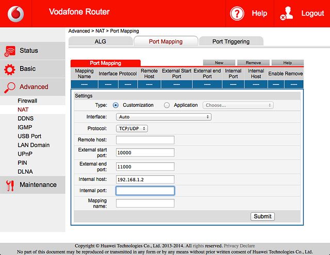Open PIN settings

pyautogui.click(x=22, y=163)
